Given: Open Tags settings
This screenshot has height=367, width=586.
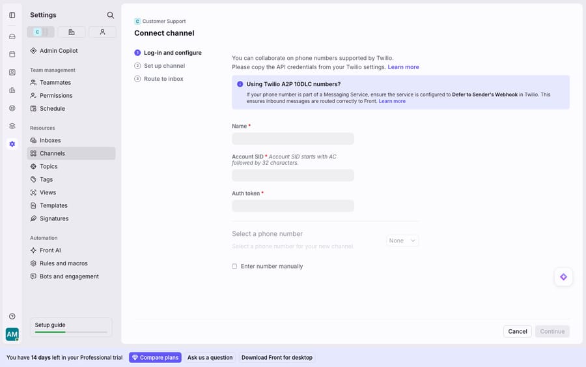Looking at the screenshot, I should (71, 179).
